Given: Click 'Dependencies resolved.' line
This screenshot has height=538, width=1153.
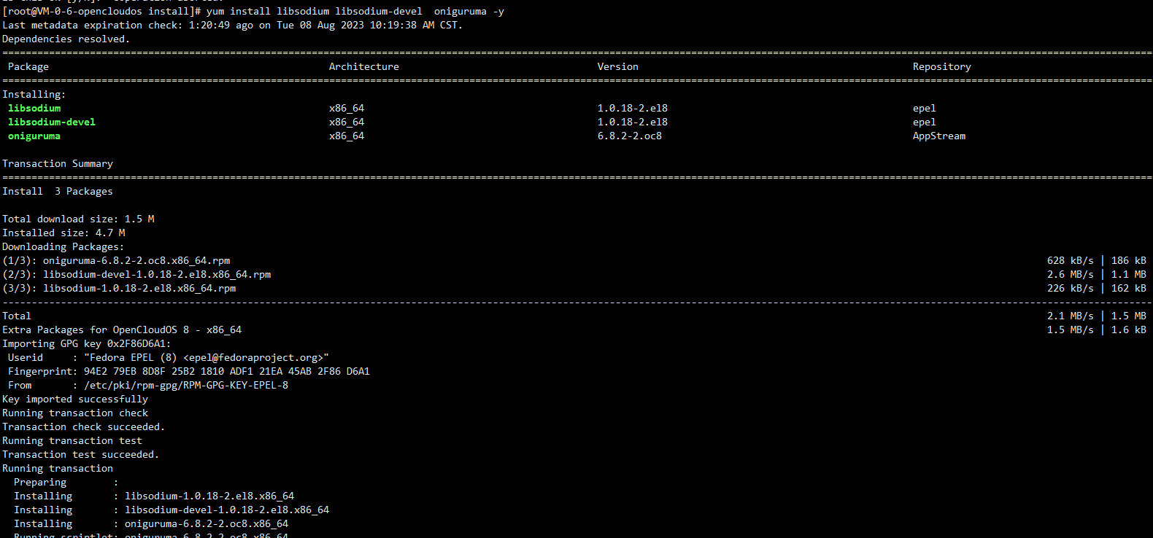Looking at the screenshot, I should click(66, 39).
